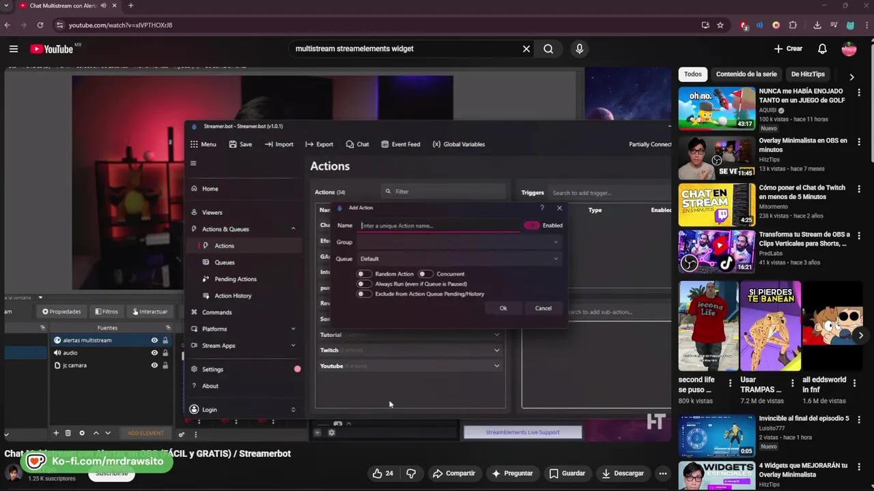874x491 pixels.
Task: Open Global Variables in Streamer.bot toolbar
Action: pos(458,144)
